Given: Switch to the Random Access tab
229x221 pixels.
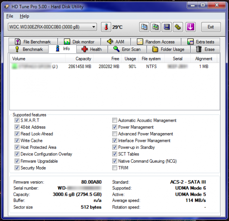Looking at the screenshot, I should tap(156, 42).
